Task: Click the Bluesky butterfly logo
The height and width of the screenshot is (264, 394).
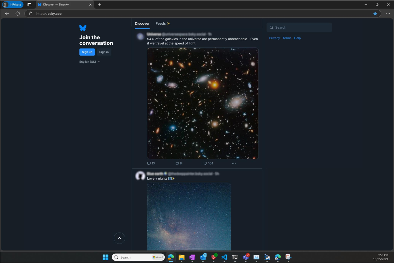Action: (83, 28)
